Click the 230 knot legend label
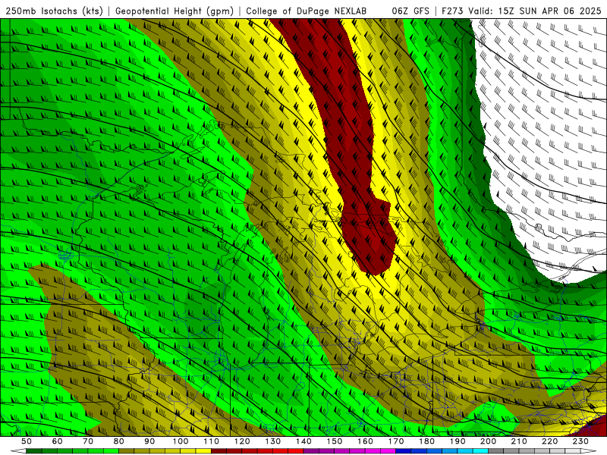This screenshot has height=455, width=607. tap(580, 441)
